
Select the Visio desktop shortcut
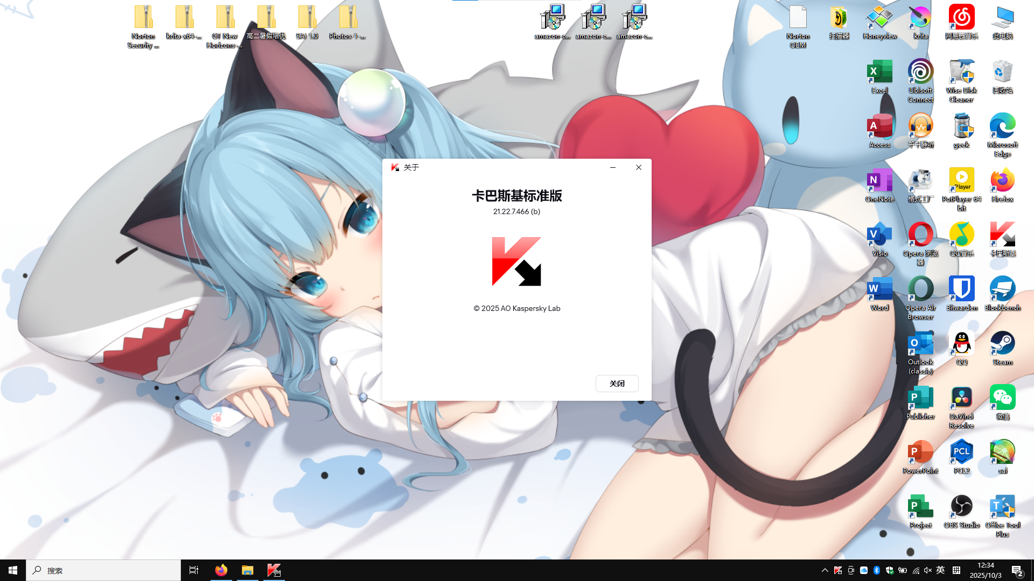click(879, 239)
